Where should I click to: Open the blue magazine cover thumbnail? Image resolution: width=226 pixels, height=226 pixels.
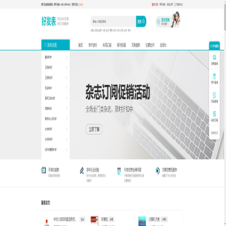point(142,221)
